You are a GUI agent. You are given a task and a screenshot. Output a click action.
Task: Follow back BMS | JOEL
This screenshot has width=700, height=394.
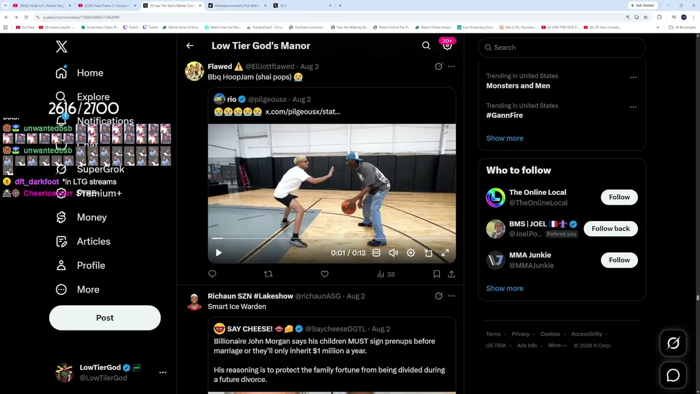coord(610,229)
